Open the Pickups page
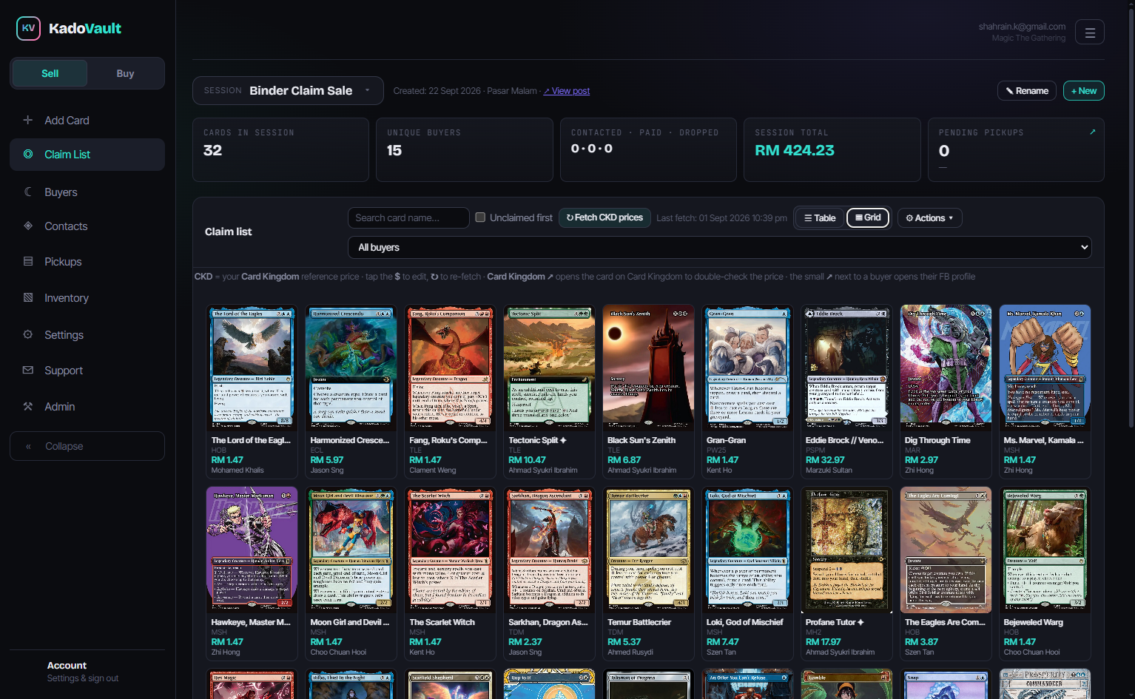Viewport: 1135px width, 699px height. pos(87,261)
